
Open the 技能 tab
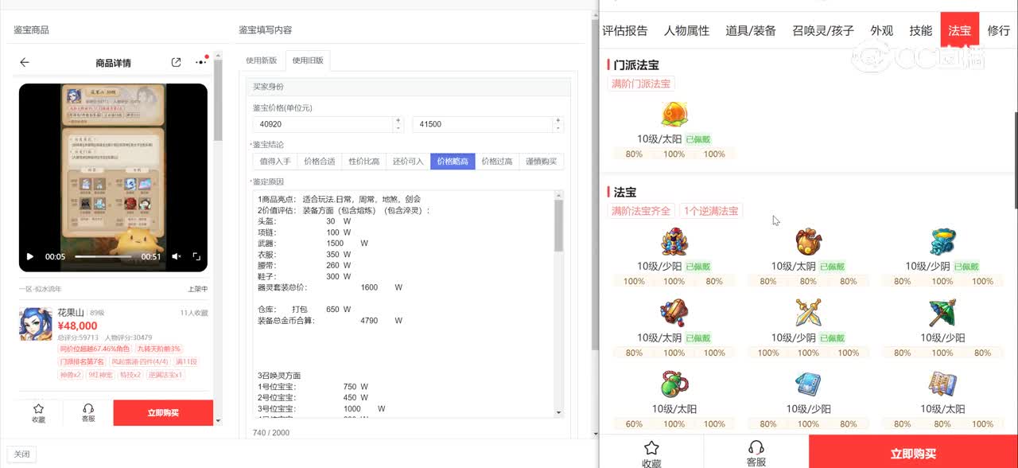pos(921,30)
